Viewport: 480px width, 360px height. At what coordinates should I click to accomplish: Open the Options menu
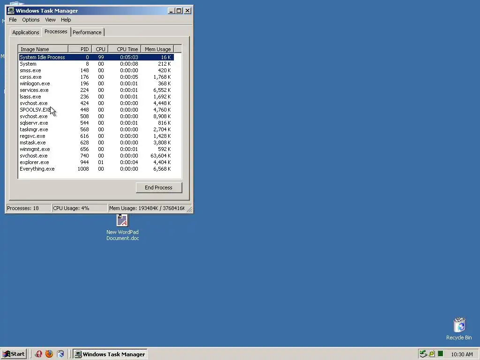(x=30, y=20)
